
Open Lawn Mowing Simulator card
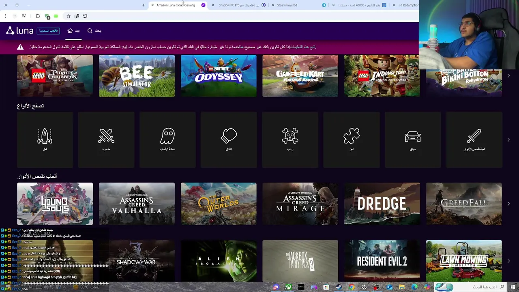[x=464, y=261]
